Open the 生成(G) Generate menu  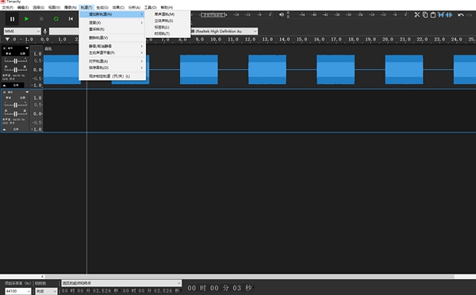point(102,7)
